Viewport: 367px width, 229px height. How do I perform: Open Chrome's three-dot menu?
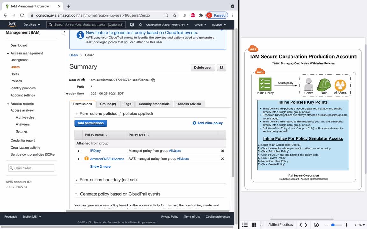pyautogui.click(x=233, y=15)
